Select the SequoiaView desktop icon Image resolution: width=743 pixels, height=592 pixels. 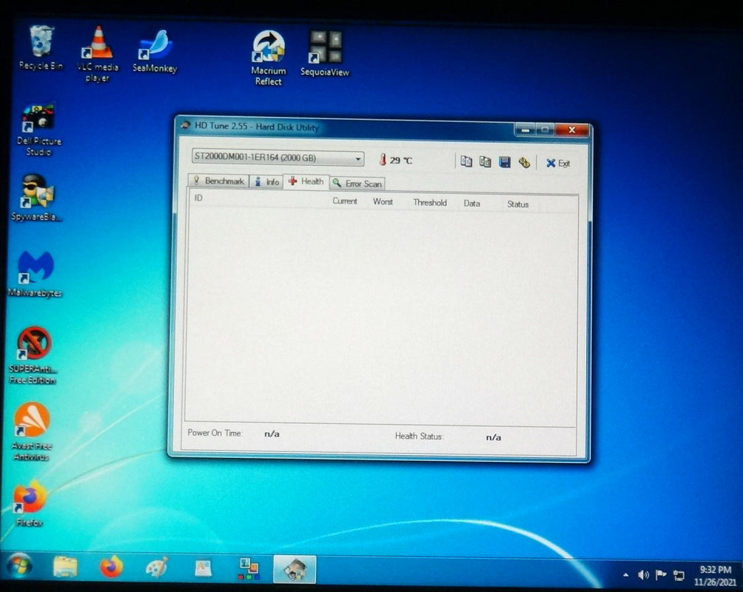(x=325, y=53)
